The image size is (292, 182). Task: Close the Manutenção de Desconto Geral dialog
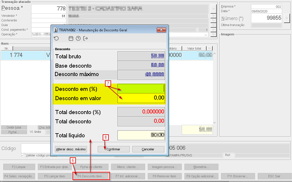click(161, 30)
